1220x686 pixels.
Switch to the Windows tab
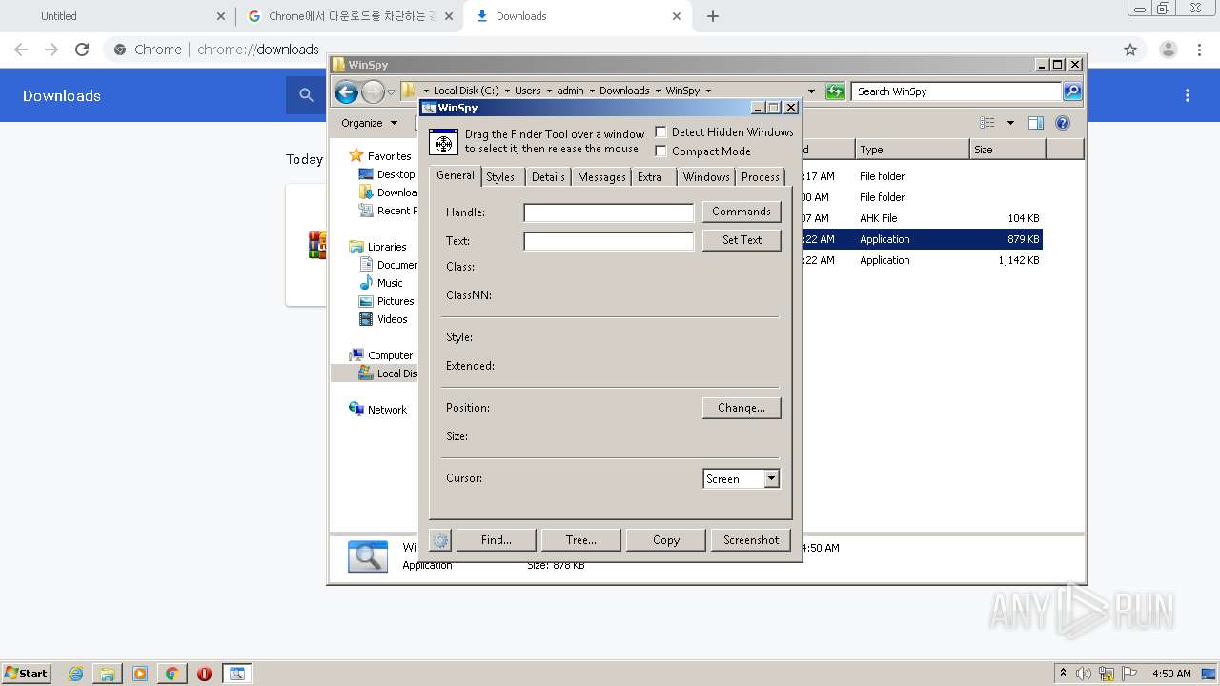pos(706,177)
